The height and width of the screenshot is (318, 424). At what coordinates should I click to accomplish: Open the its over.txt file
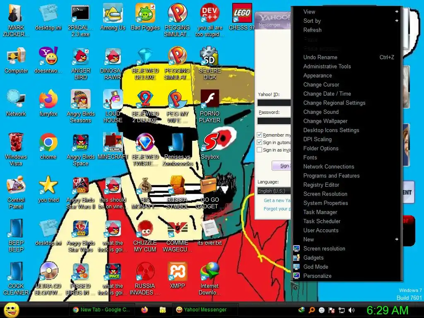pos(210,233)
